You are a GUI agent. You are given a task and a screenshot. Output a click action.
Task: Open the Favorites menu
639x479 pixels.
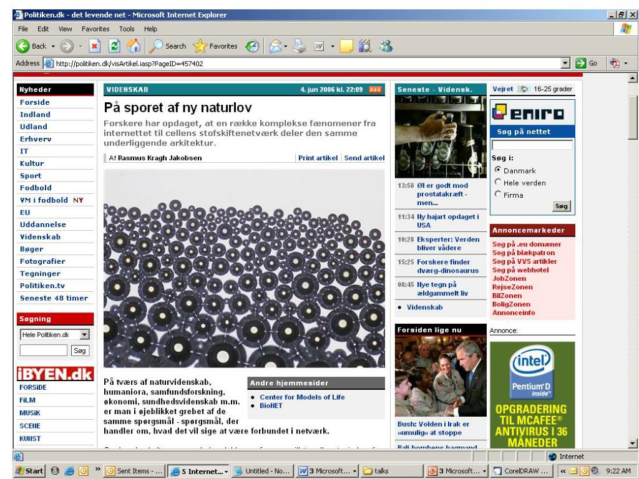95,29
